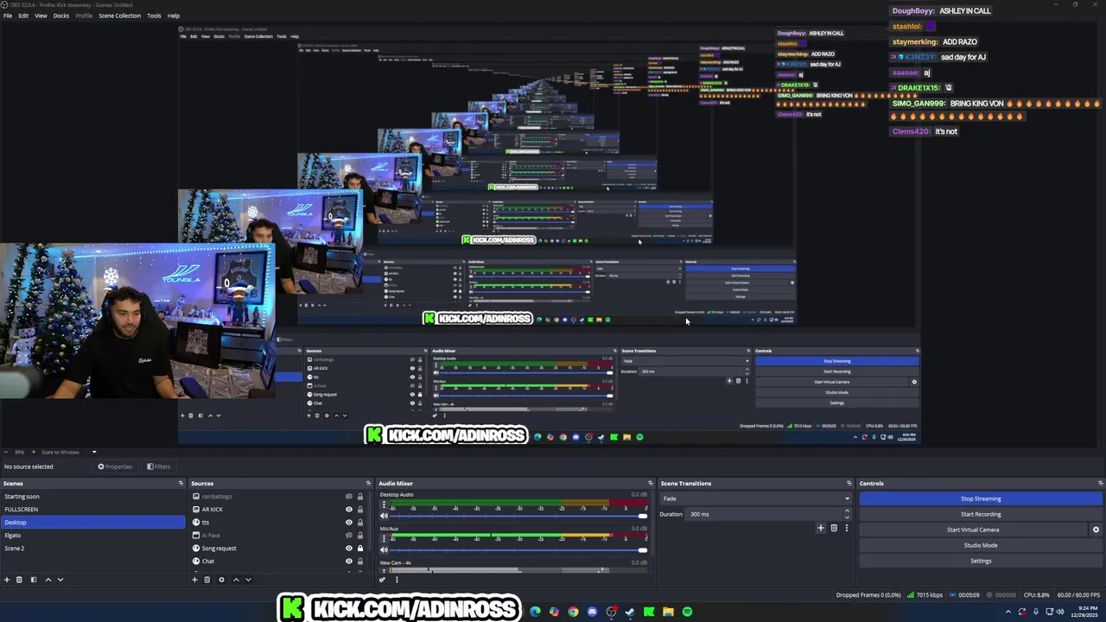Decrease transition duration stepper down
The height and width of the screenshot is (622, 1106).
847,517
